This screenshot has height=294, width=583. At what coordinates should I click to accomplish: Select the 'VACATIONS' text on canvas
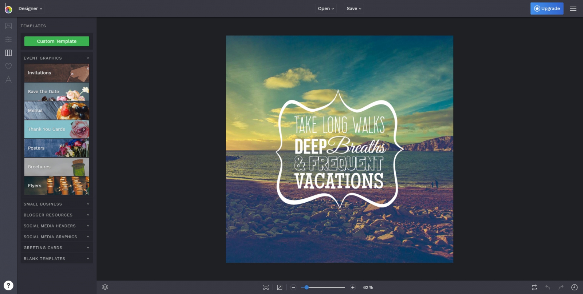coord(339,181)
